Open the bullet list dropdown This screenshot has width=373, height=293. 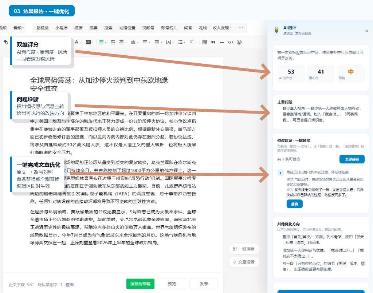182,42
